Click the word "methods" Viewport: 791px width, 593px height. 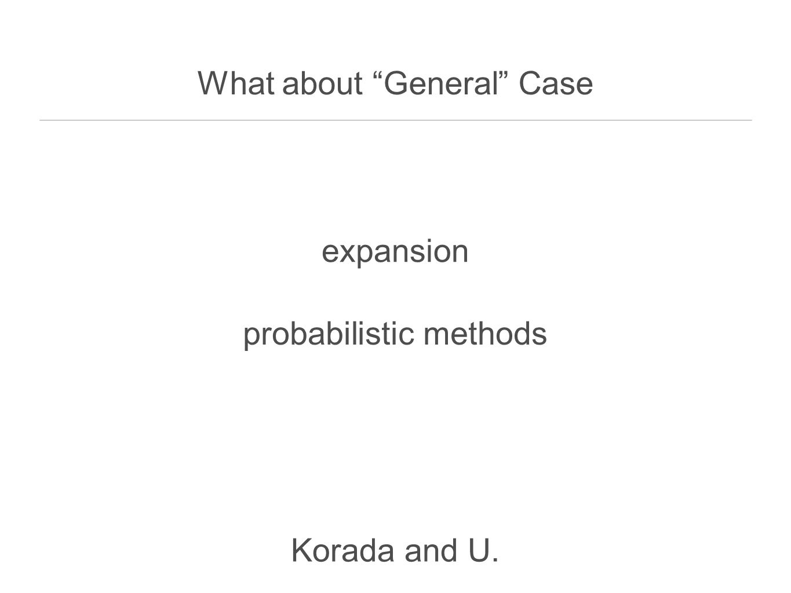pos(485,334)
